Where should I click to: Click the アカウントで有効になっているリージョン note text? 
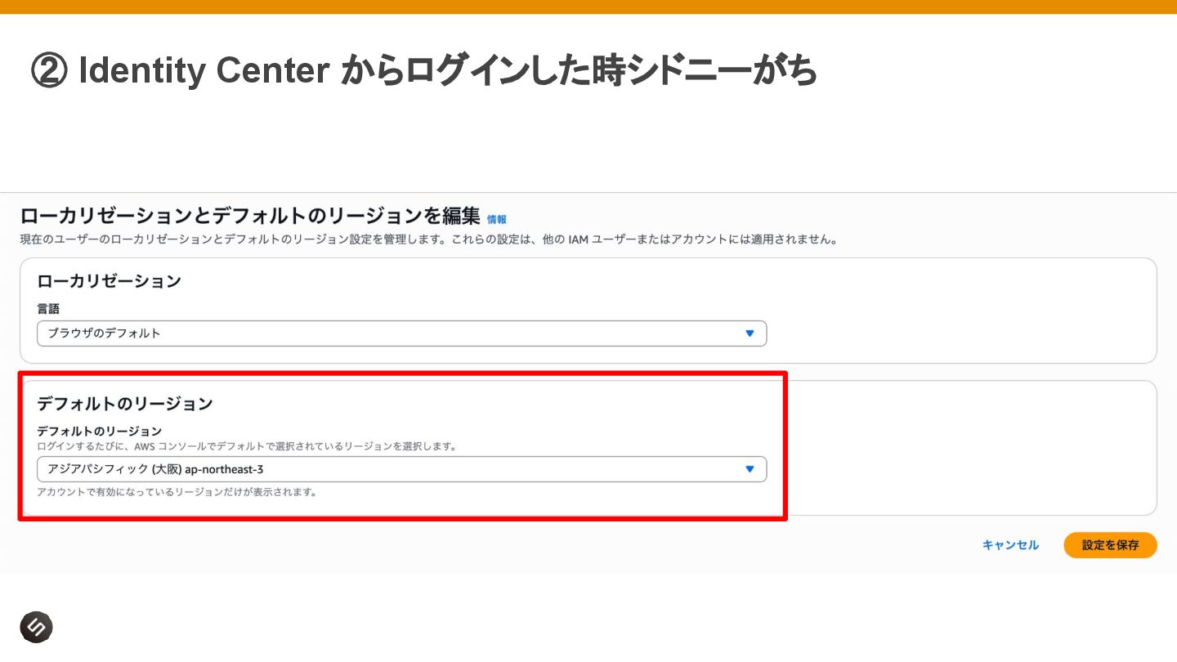pyautogui.click(x=177, y=492)
